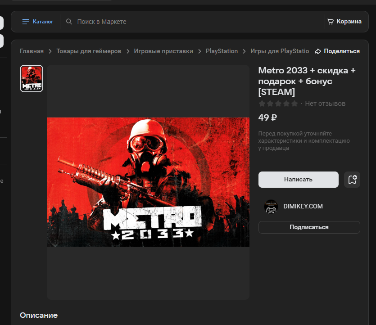Open Игровые приставки breadcrumb
The width and height of the screenshot is (376, 325).
(x=163, y=51)
